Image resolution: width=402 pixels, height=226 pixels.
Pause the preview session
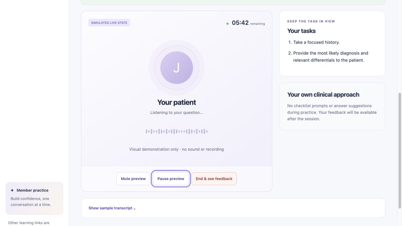pos(171,179)
